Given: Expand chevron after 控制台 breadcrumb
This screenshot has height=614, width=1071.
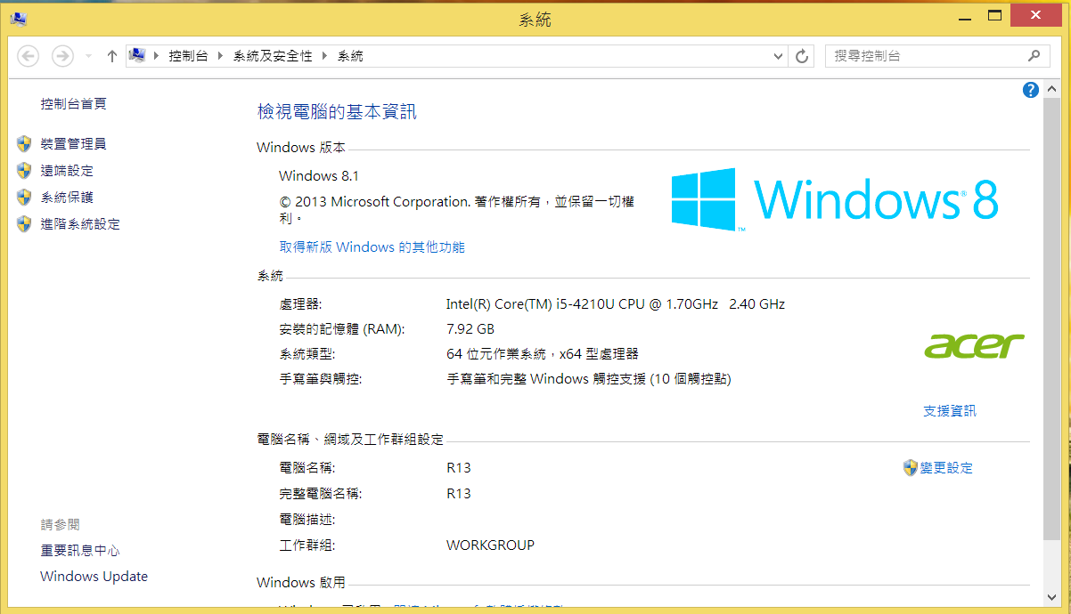Looking at the screenshot, I should coord(221,56).
